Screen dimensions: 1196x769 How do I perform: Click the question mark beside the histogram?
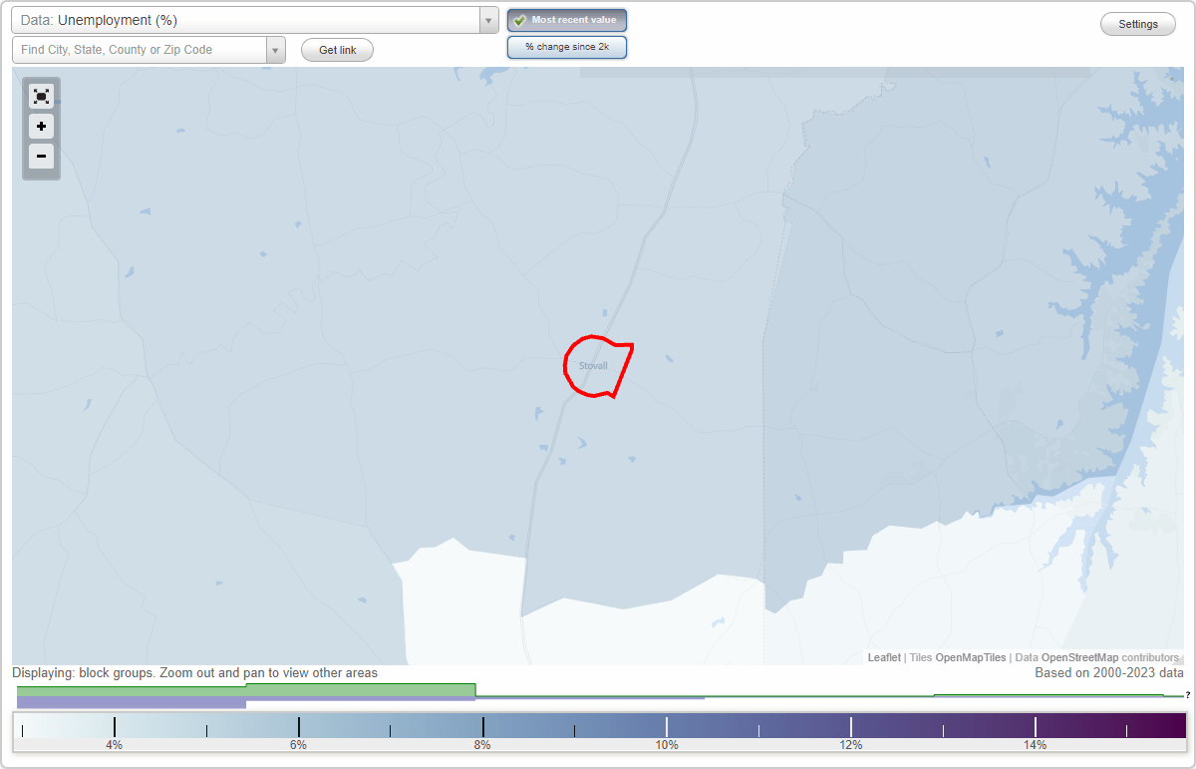[x=1188, y=695]
